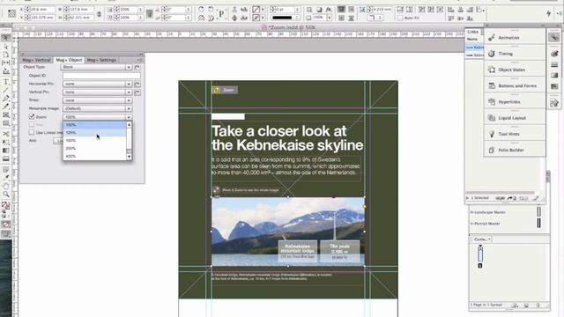Open the Folio Builder panel
564x317 pixels.
coord(515,150)
